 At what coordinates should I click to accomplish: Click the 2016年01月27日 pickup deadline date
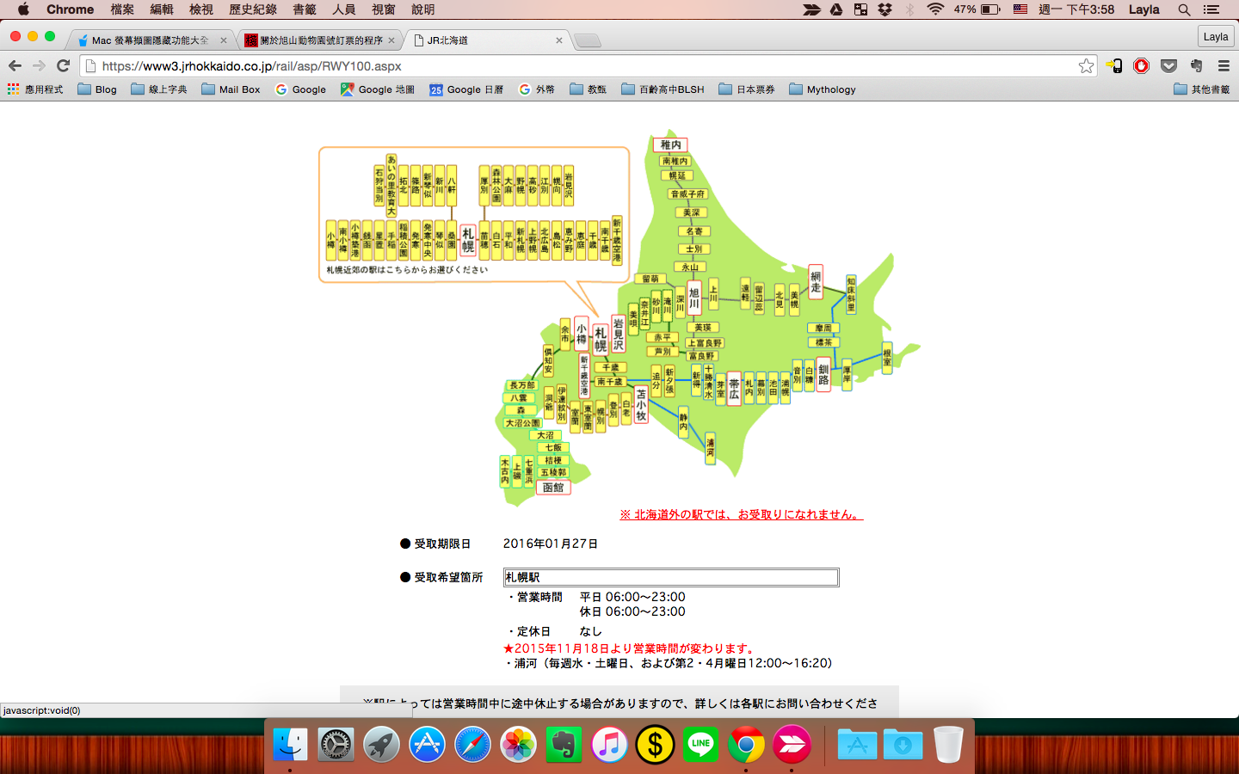coord(551,544)
